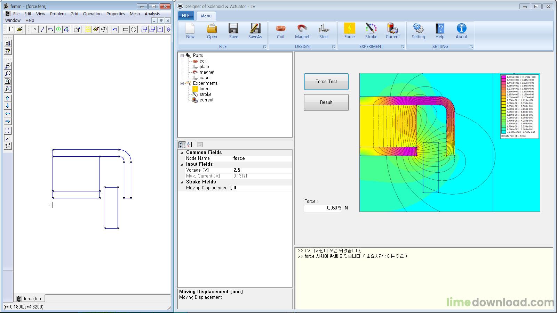Collapse the Input Fields property group
This screenshot has width=557, height=313.
tap(182, 164)
